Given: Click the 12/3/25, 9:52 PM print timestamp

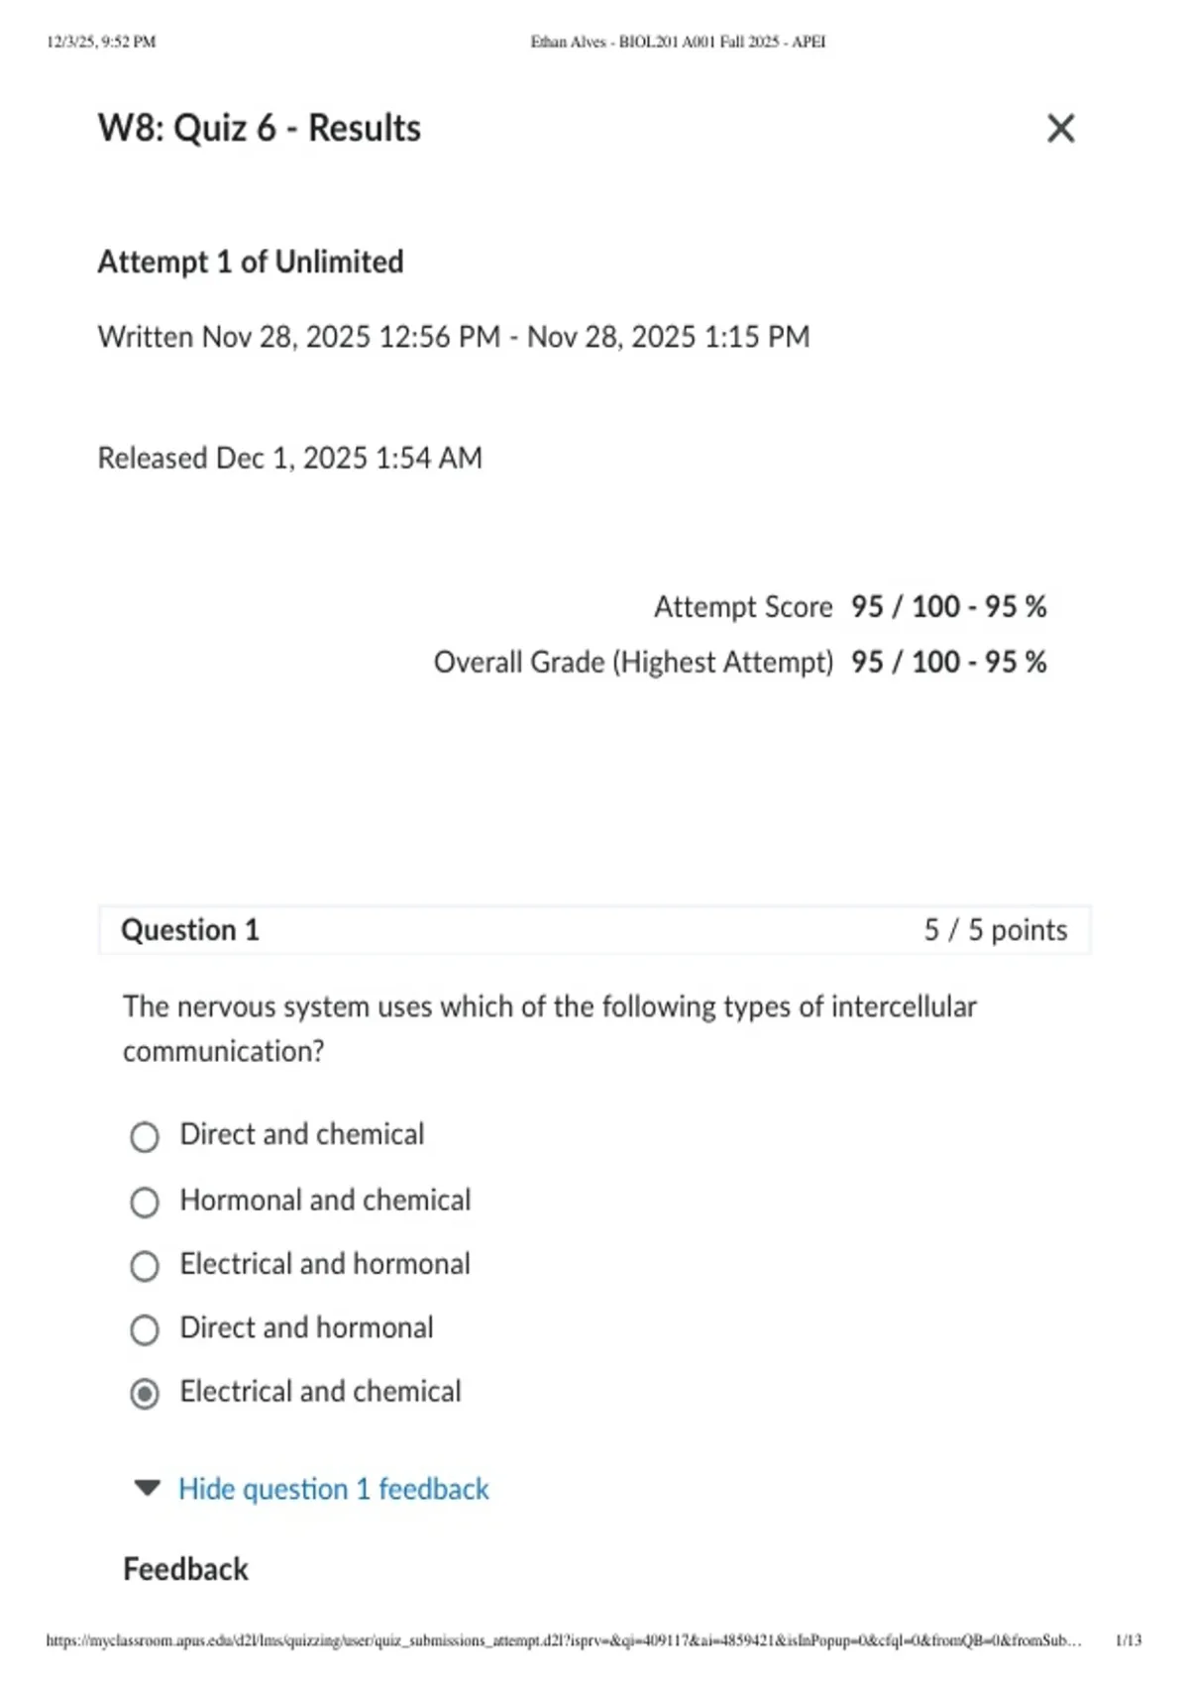Looking at the screenshot, I should (101, 42).
